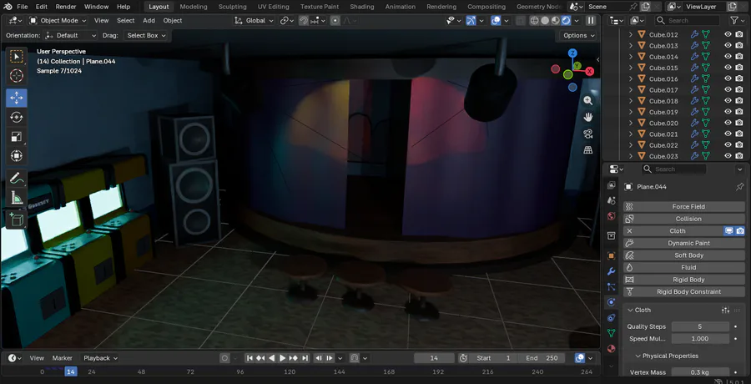Screen dimensions: 751x384
Task: Switch to the Sculpting workspace tab
Action: click(x=232, y=7)
